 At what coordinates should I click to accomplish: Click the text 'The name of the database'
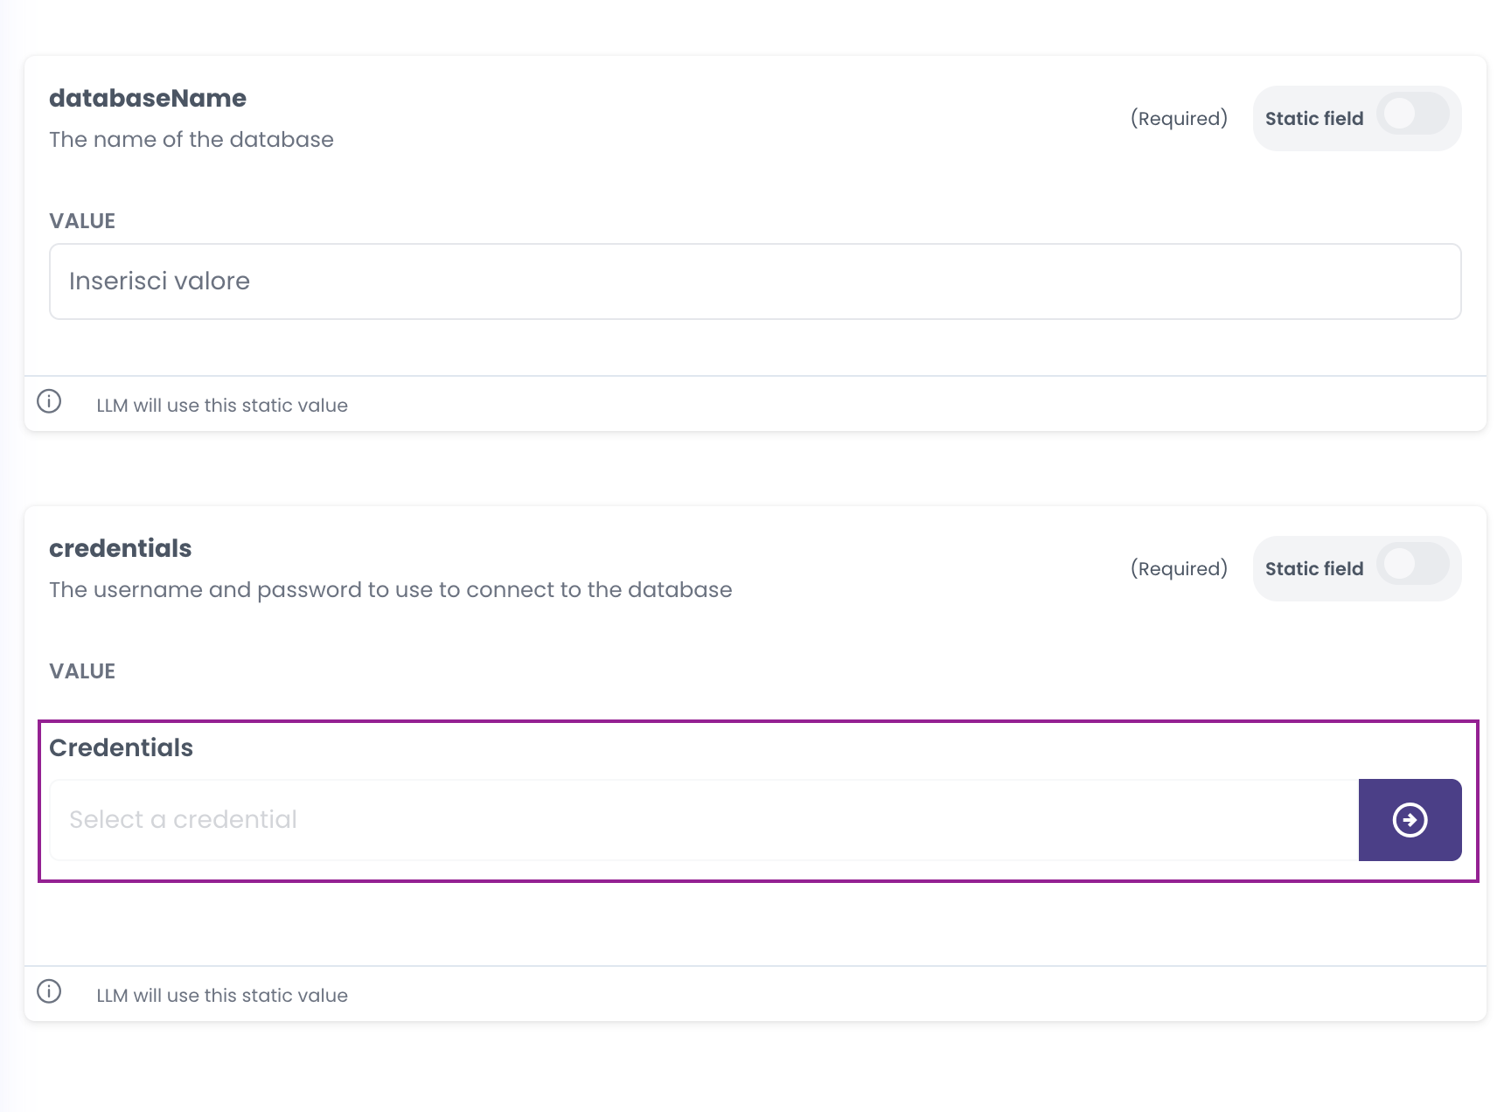[x=191, y=140]
